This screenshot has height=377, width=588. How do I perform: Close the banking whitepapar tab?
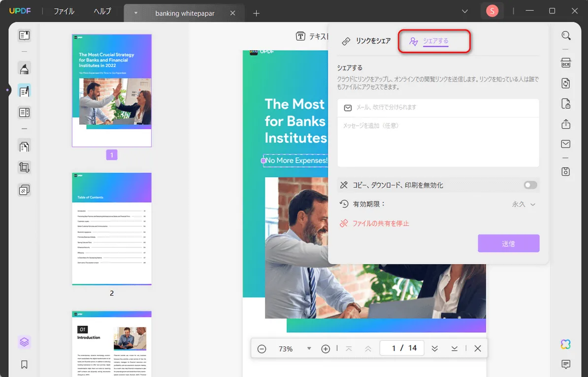[x=232, y=13]
